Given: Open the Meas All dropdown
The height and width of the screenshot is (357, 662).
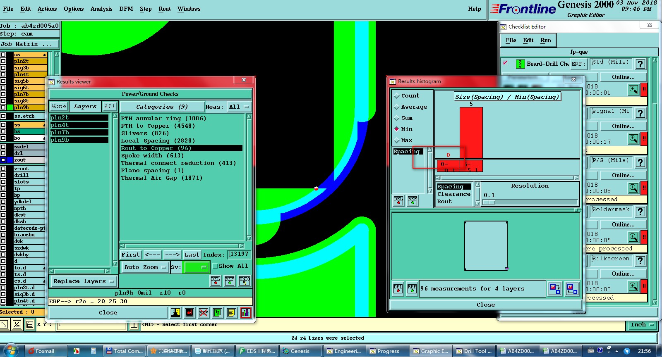Looking at the screenshot, I should pyautogui.click(x=238, y=107).
